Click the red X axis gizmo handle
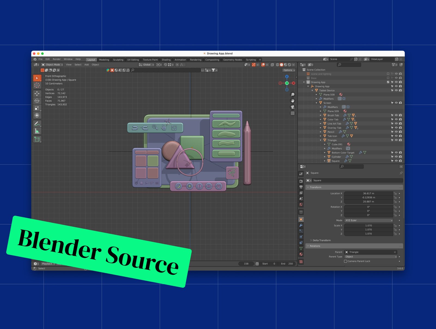This screenshot has width=436, height=329. click(293, 83)
